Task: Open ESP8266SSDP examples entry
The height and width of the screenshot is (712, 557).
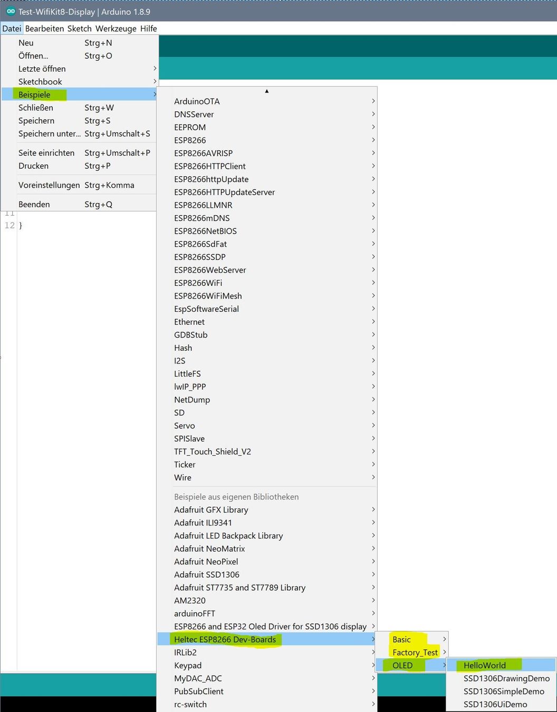Action: coord(267,257)
